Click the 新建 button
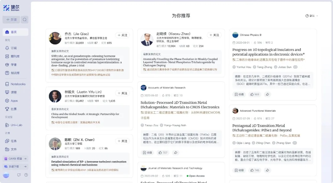This screenshot has height=183, width=333. (x=11, y=20)
